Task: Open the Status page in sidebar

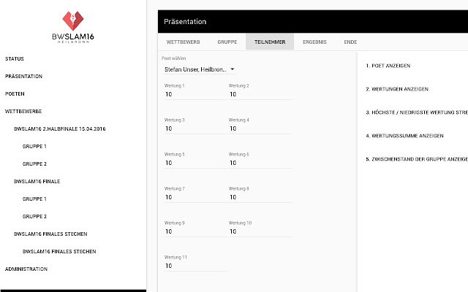Action: pos(15,58)
